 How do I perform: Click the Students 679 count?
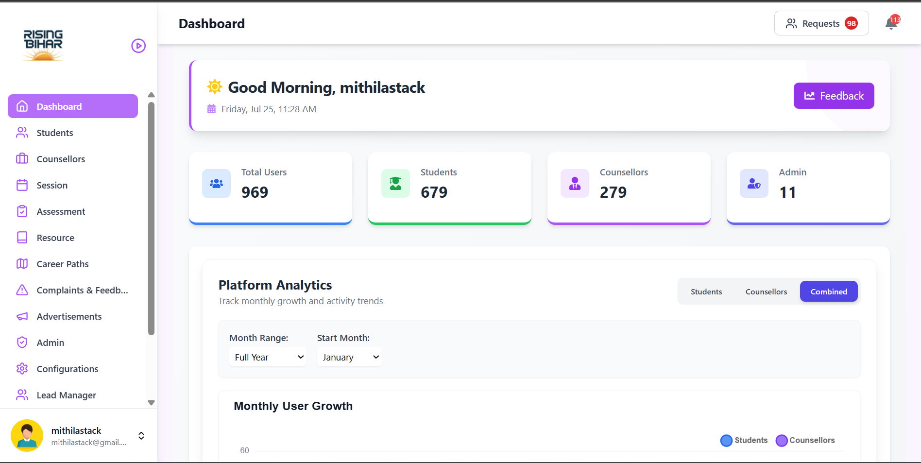pos(434,192)
